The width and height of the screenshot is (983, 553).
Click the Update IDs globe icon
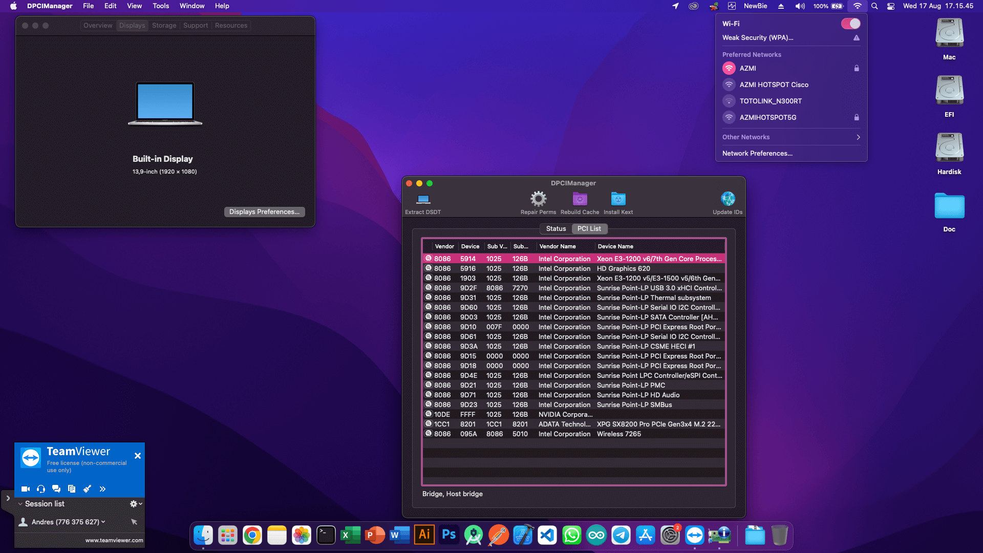728,199
